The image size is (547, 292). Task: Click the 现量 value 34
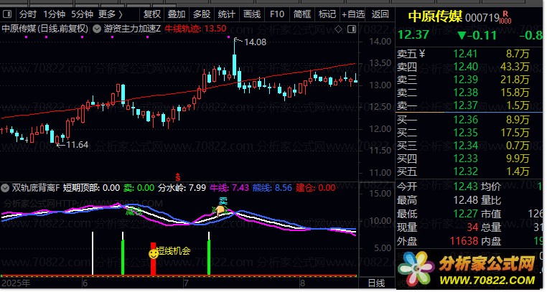click(x=472, y=227)
